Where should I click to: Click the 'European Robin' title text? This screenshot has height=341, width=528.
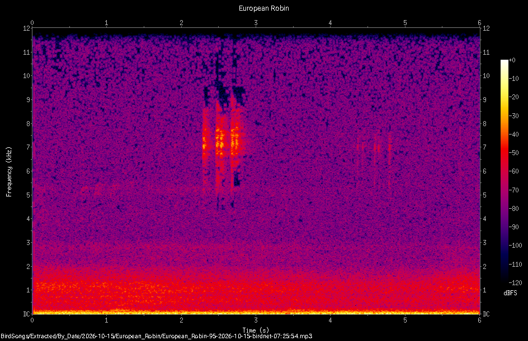(x=263, y=8)
